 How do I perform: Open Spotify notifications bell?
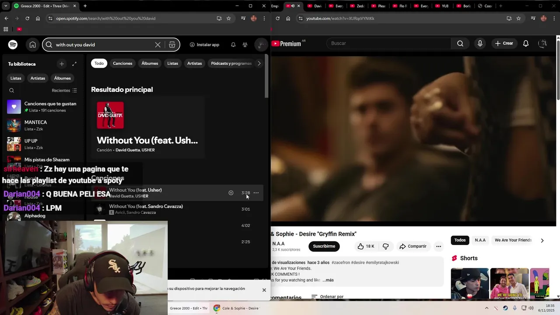tap(233, 45)
